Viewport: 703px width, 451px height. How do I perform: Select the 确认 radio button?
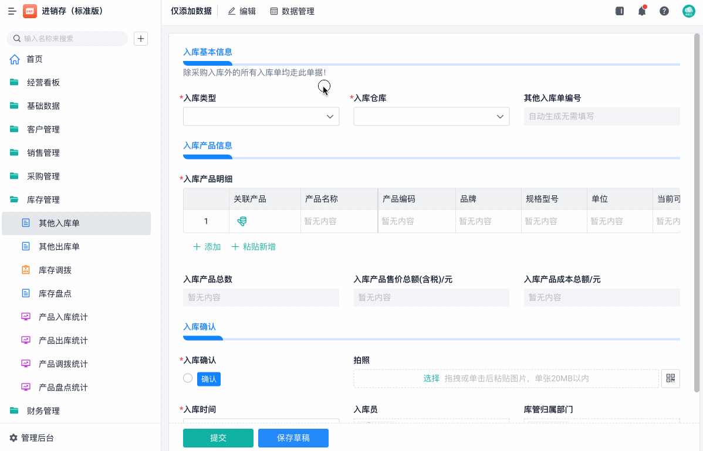tap(188, 378)
